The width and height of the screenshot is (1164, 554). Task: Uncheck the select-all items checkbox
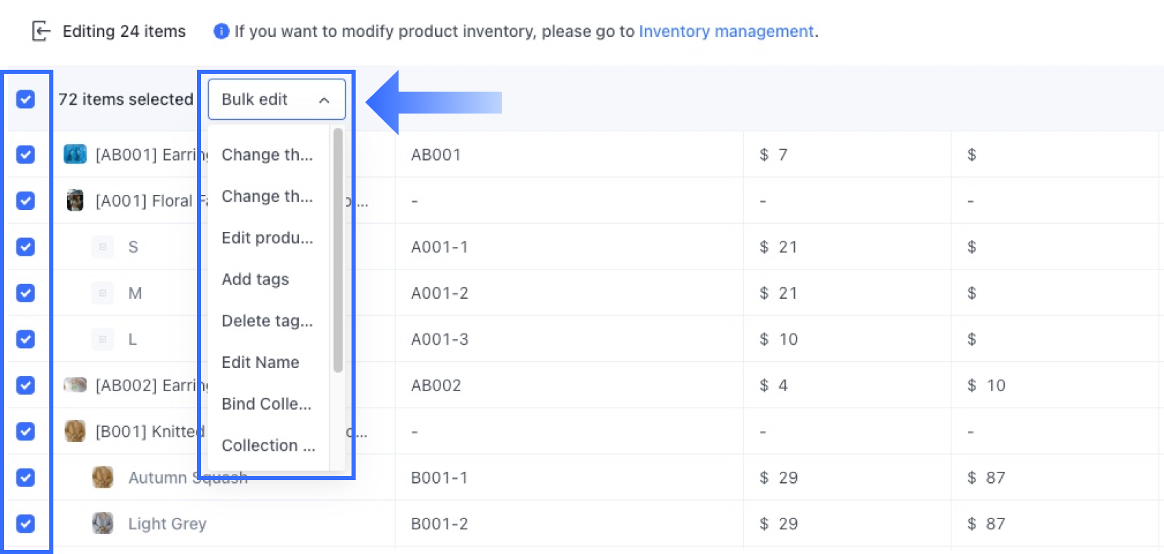pos(25,99)
